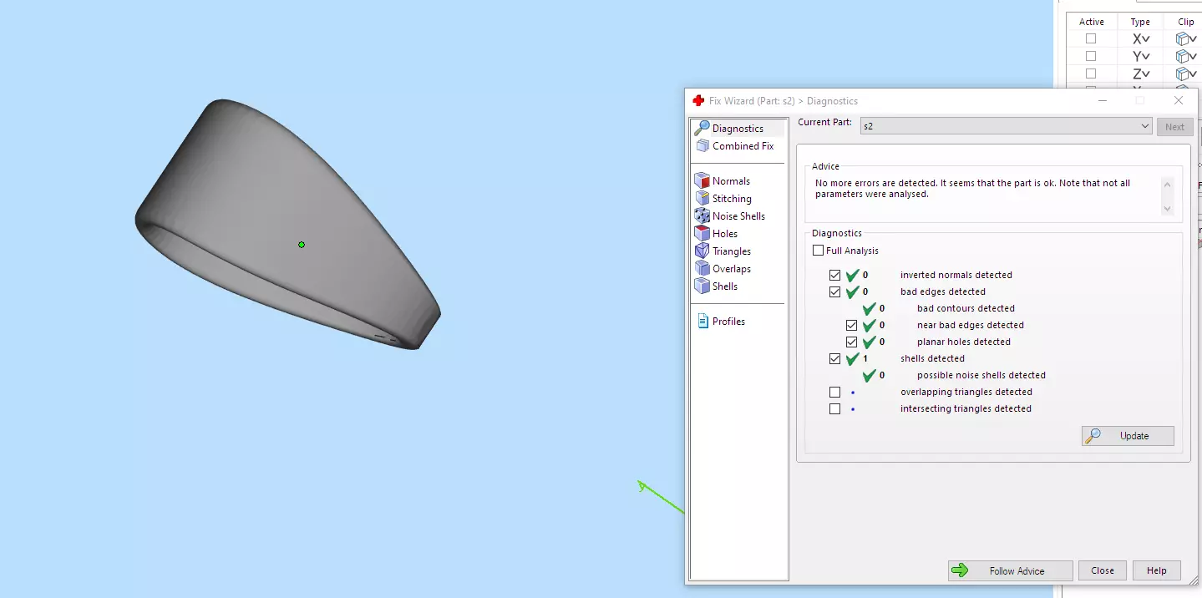Click the 'possible noise shells detected' row text
The height and width of the screenshot is (598, 1202).
(x=981, y=375)
